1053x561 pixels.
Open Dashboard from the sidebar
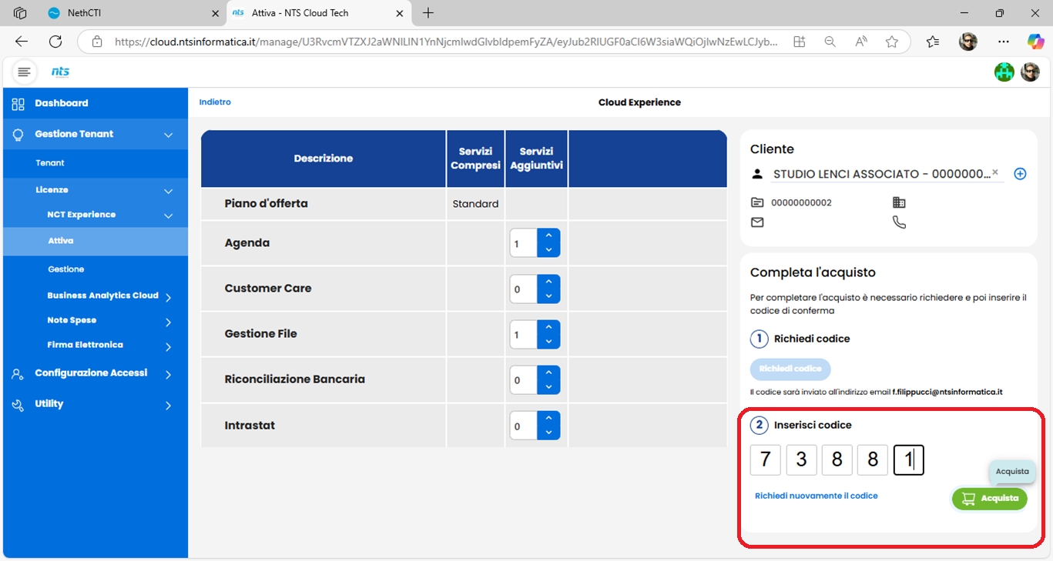(x=61, y=103)
